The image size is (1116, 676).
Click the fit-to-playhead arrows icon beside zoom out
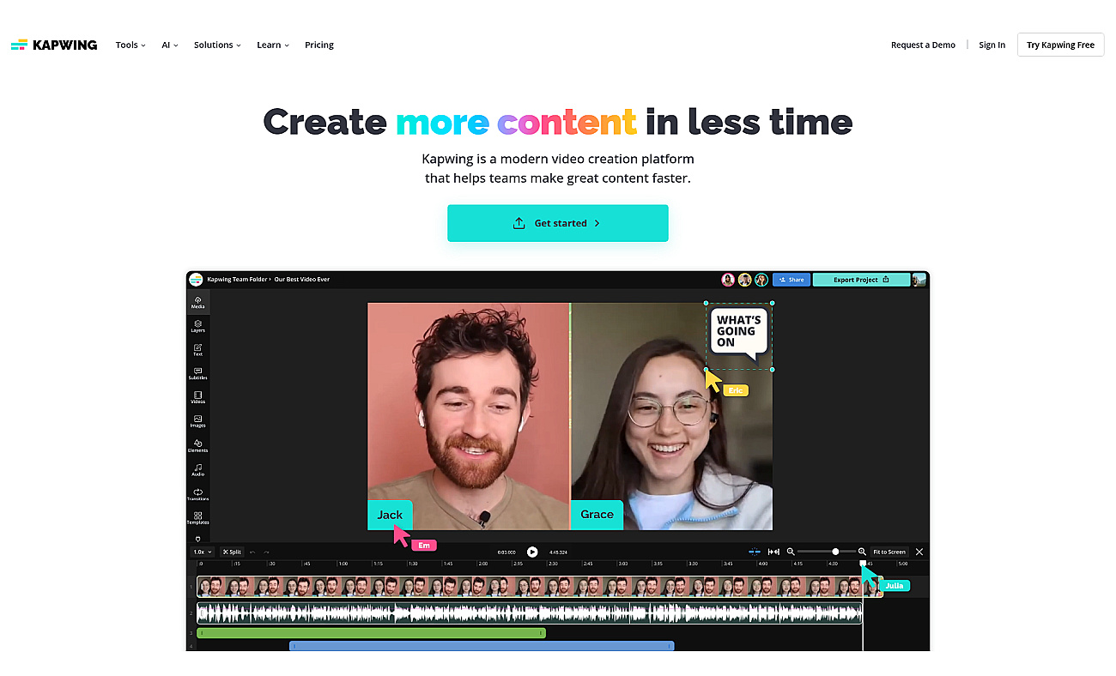pos(773,552)
